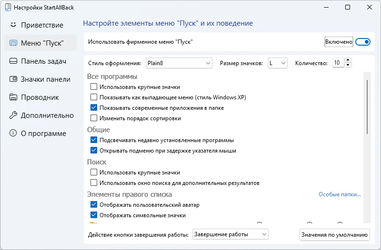The width and height of the screenshot is (381, 250).
Task: Check Изменить порядок сортировки option
Action: (94, 118)
